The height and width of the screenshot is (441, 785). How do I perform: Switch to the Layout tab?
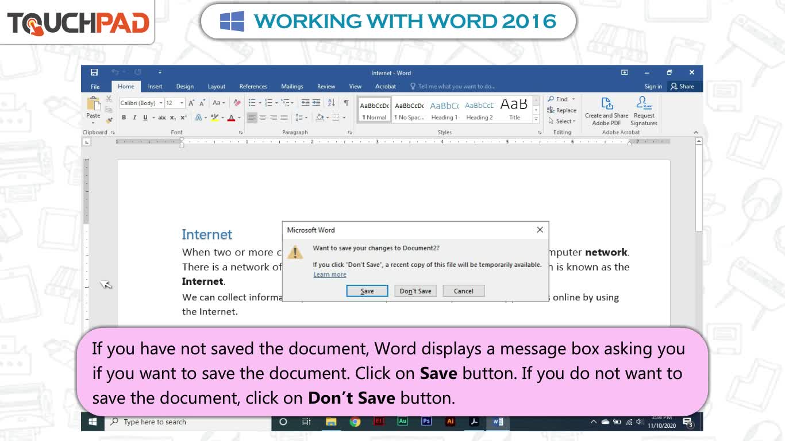click(217, 87)
